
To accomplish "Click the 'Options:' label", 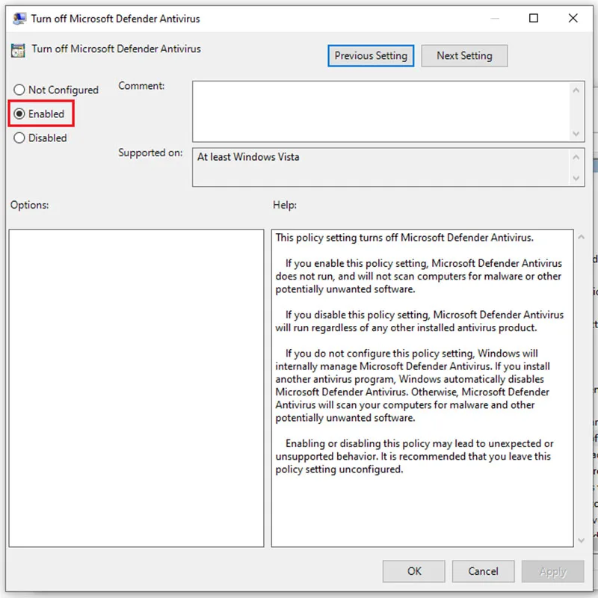I will tap(29, 205).
